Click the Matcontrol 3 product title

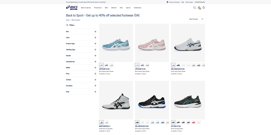click(105, 126)
